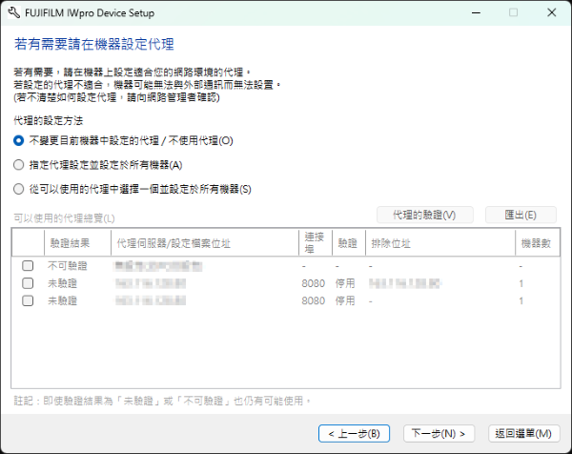
Task: Tick the checkbox for second 未驗證 row
Action: pyautogui.click(x=28, y=300)
